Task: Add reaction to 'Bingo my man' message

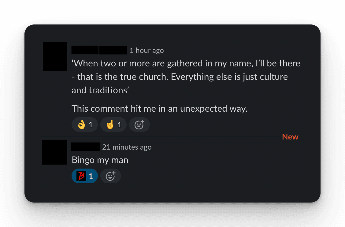Action: pos(111,176)
